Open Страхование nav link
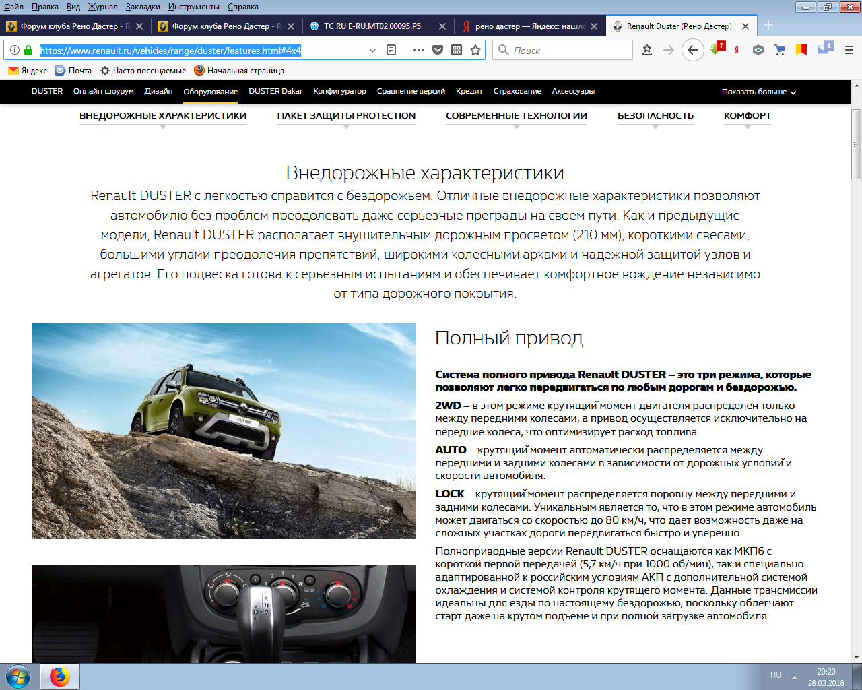 click(x=517, y=91)
